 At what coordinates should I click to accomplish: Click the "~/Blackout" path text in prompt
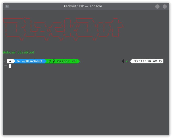32,61
